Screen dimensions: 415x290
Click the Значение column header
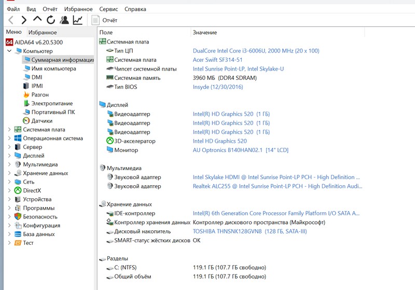pyautogui.click(x=205, y=33)
